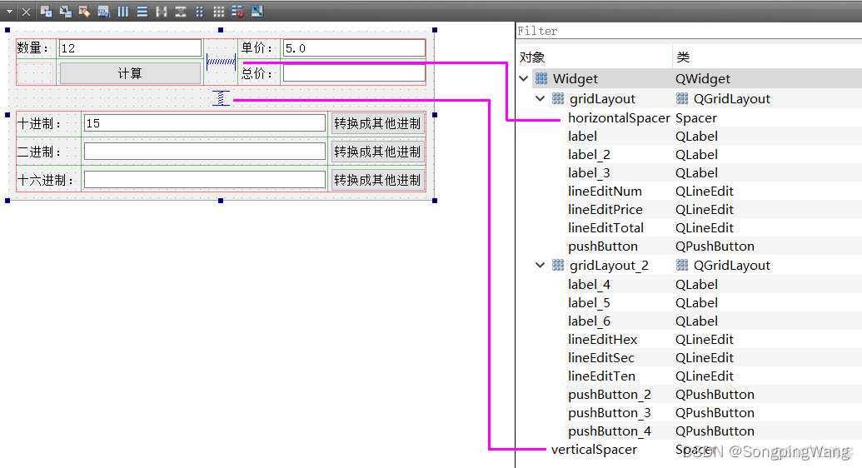Click the QWidget class cell
Viewport: 862px width, 468px height.
[x=703, y=78]
